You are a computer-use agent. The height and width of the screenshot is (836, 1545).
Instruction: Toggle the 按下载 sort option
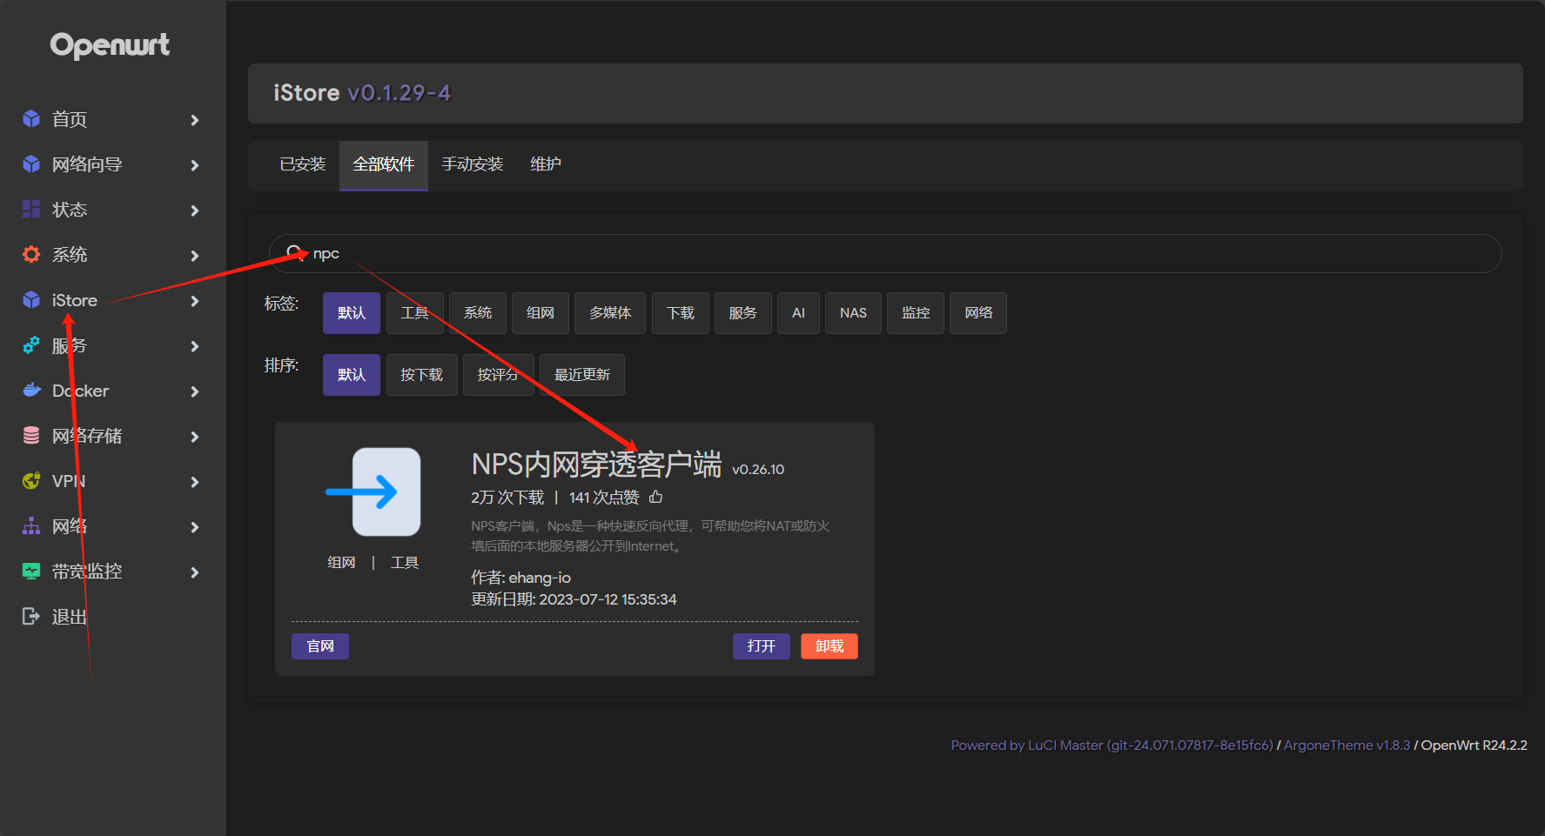(421, 374)
